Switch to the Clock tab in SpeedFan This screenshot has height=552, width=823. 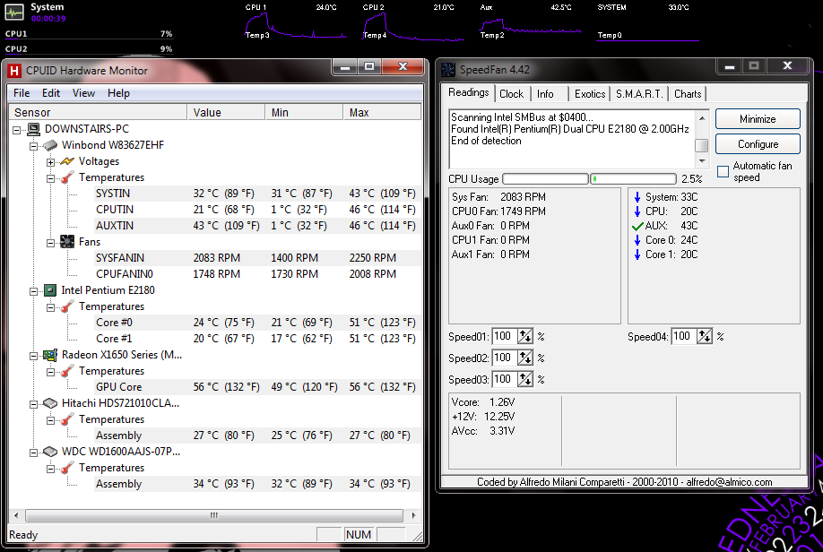click(511, 94)
